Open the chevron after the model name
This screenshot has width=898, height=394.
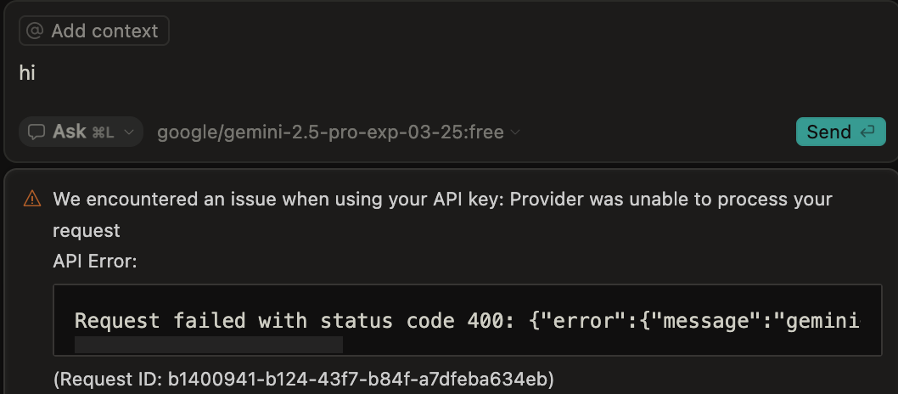point(515,132)
